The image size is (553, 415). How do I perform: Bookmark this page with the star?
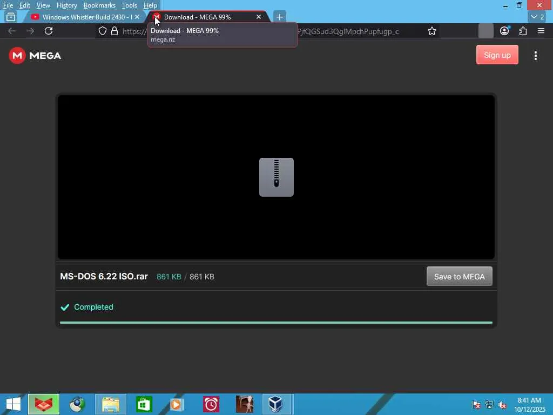431,31
